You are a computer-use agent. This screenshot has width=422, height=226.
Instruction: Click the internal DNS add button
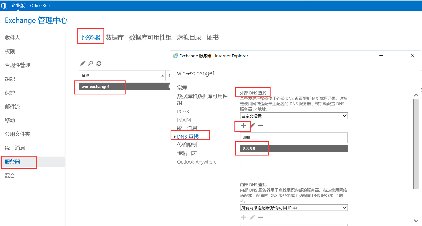click(243, 217)
